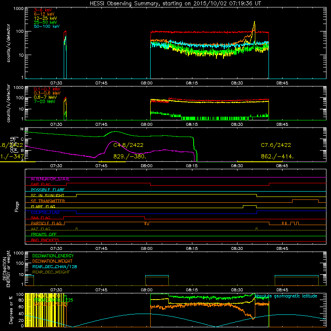The height and width of the screenshot is (331, 331).
Task: Select the 6-12 keV legend label
Action: (44, 14)
